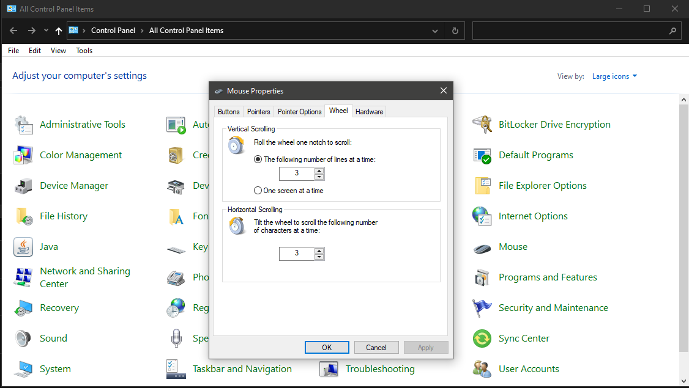Close the Mouse Properties dialog
Viewport: 689px width, 388px height.
[444, 90]
